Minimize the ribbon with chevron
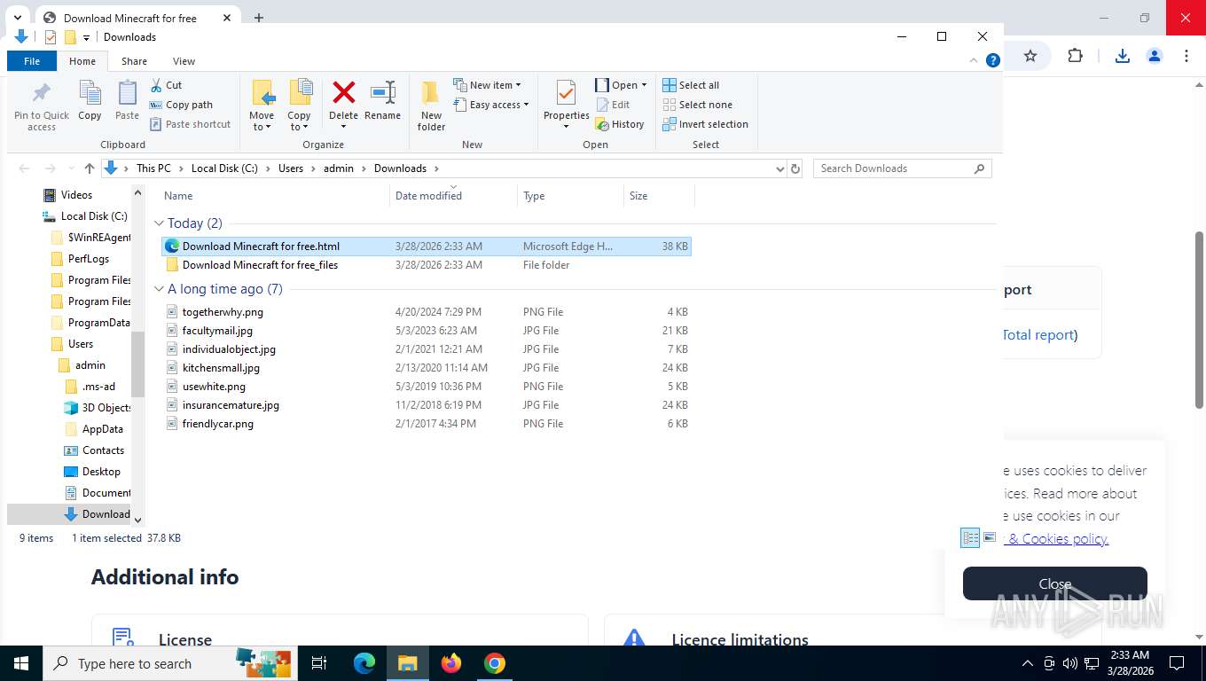Image resolution: width=1206 pixels, height=681 pixels. pos(974,60)
